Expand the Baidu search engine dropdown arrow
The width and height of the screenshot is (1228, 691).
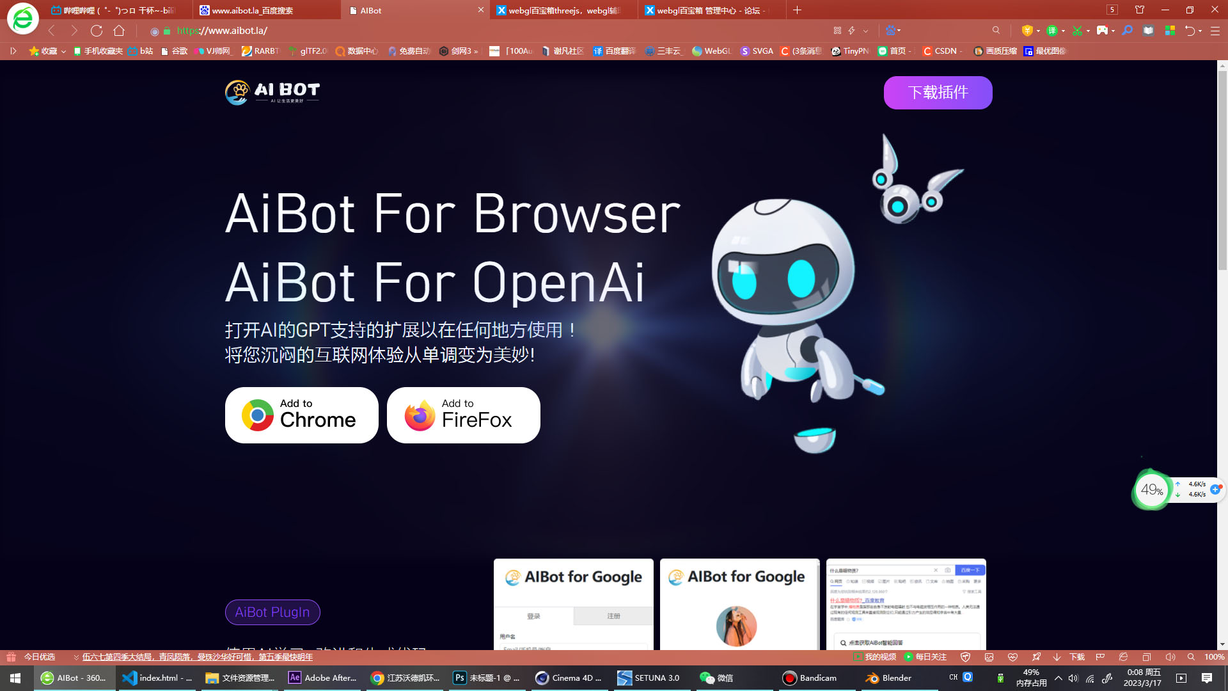coord(899,30)
